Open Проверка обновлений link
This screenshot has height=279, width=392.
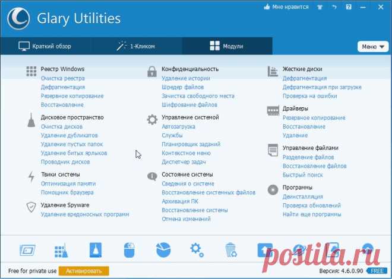coord(311,206)
